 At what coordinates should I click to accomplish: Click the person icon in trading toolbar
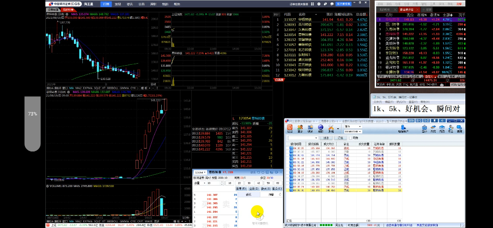(x=451, y=129)
